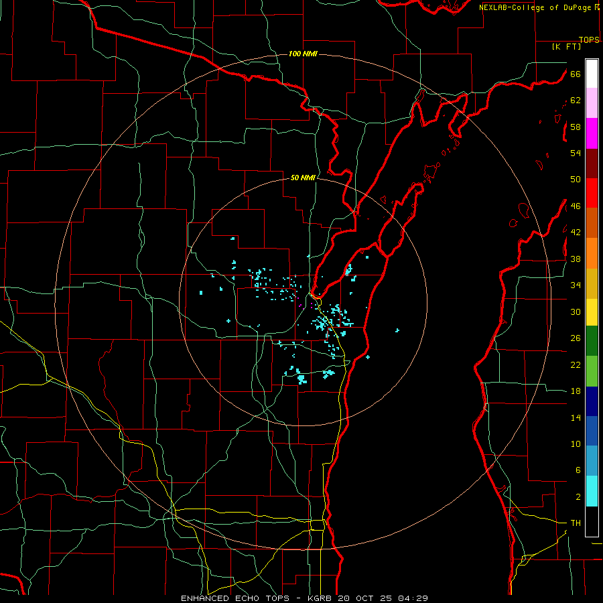Click the cyan legend swatch near 2
Viewport: 603px width, 603px height.
pyautogui.click(x=592, y=491)
